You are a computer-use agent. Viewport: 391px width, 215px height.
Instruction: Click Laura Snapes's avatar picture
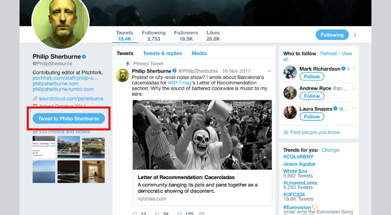coord(290,113)
